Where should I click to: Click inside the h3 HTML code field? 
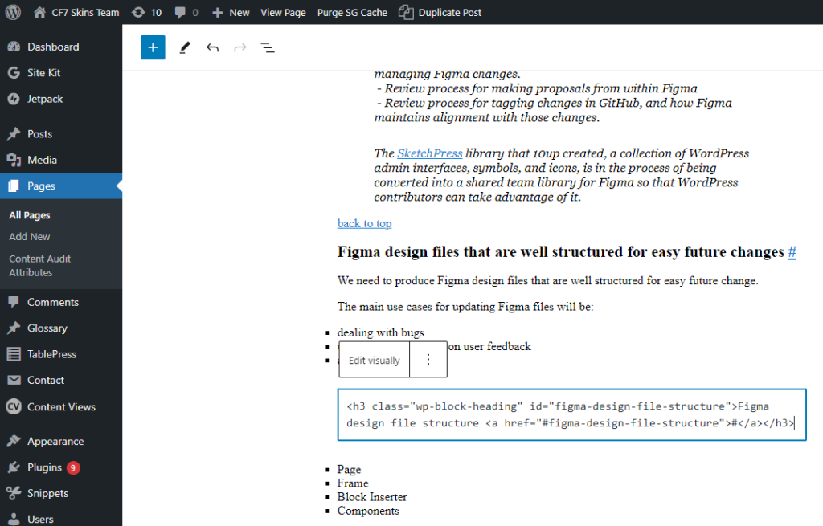tap(572, 415)
